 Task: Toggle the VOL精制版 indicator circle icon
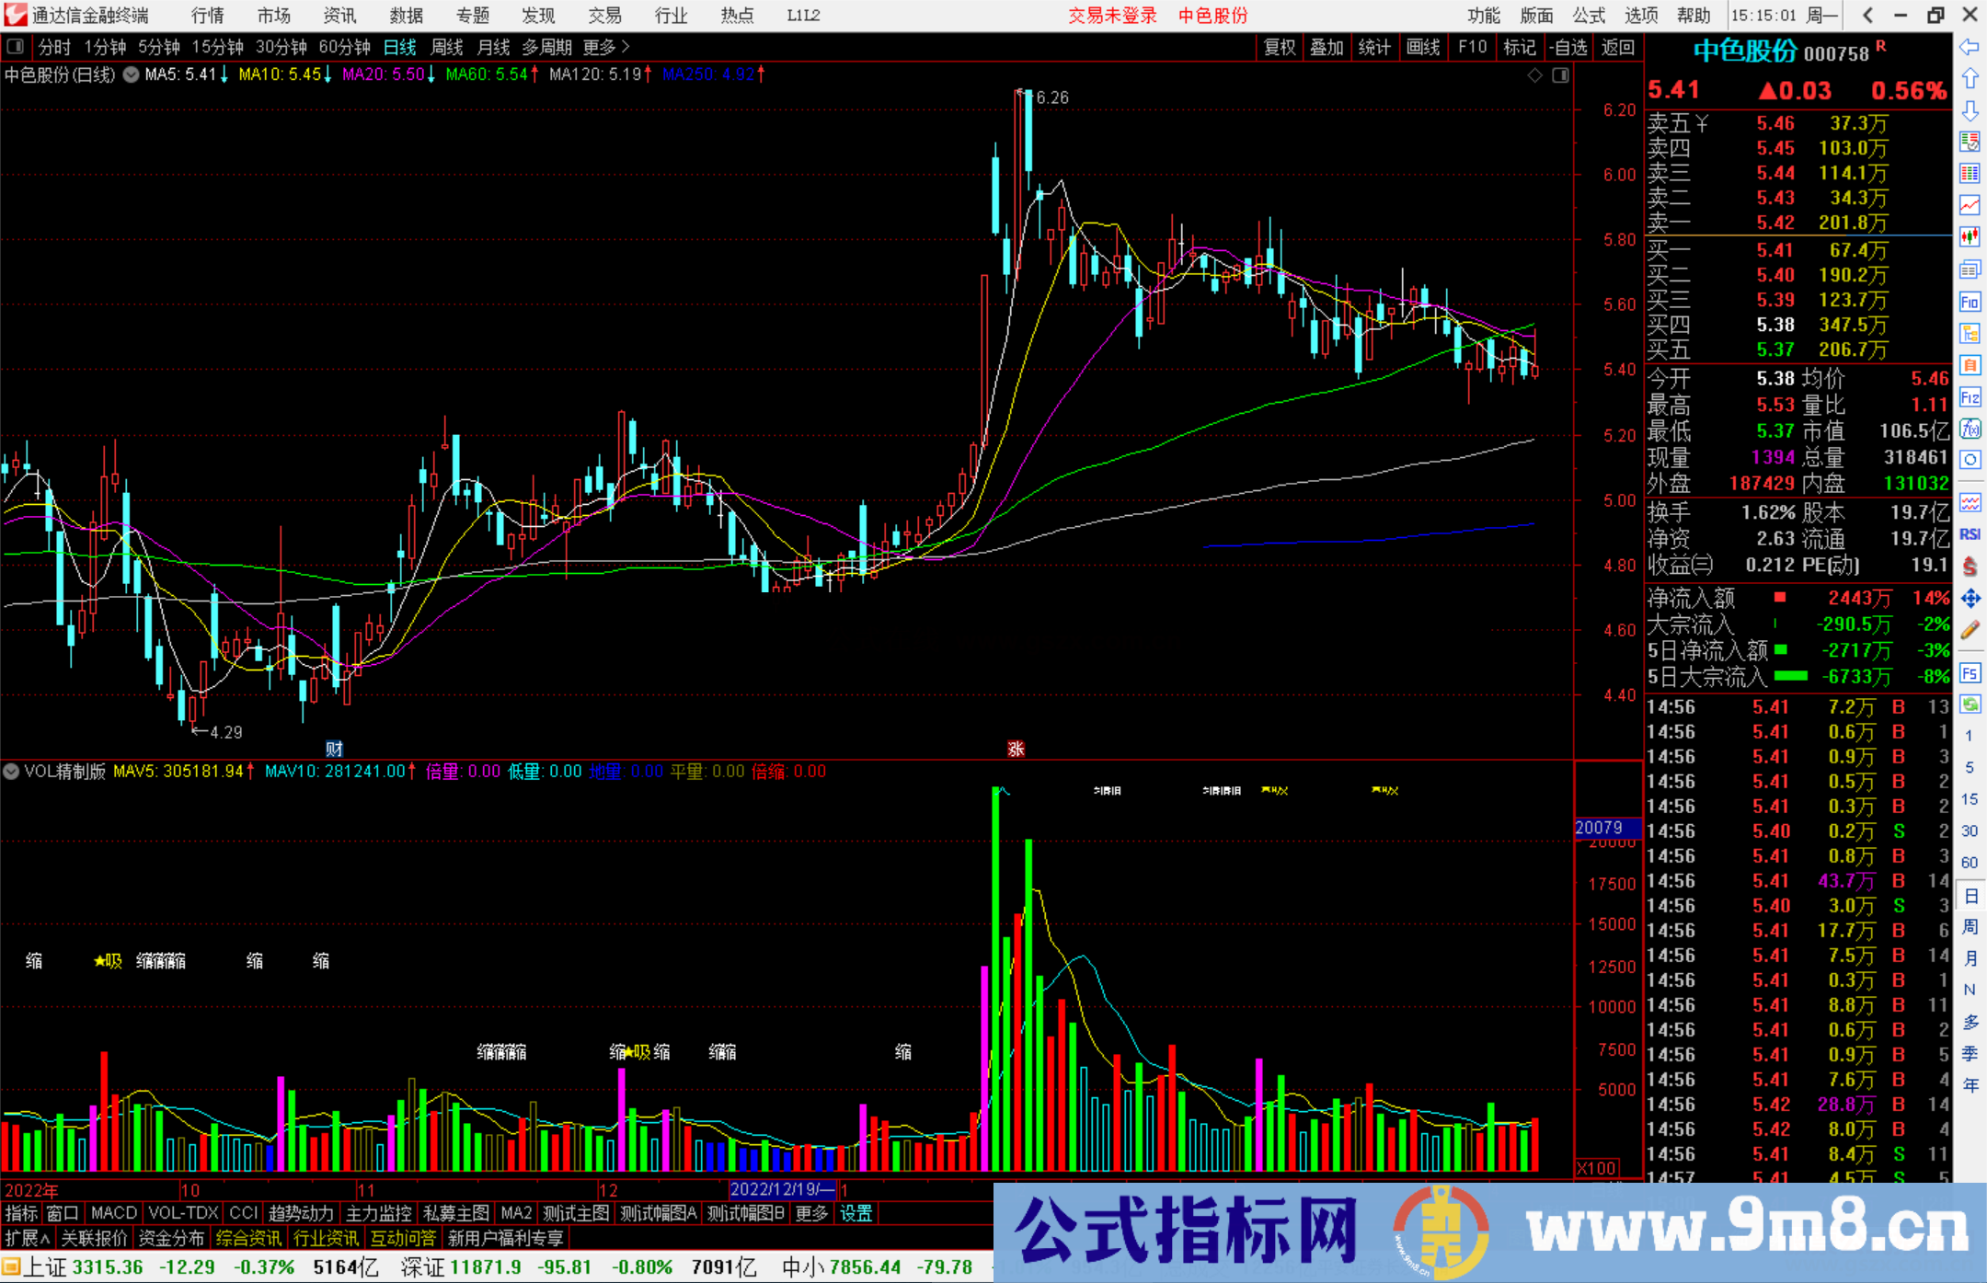pos(11,772)
